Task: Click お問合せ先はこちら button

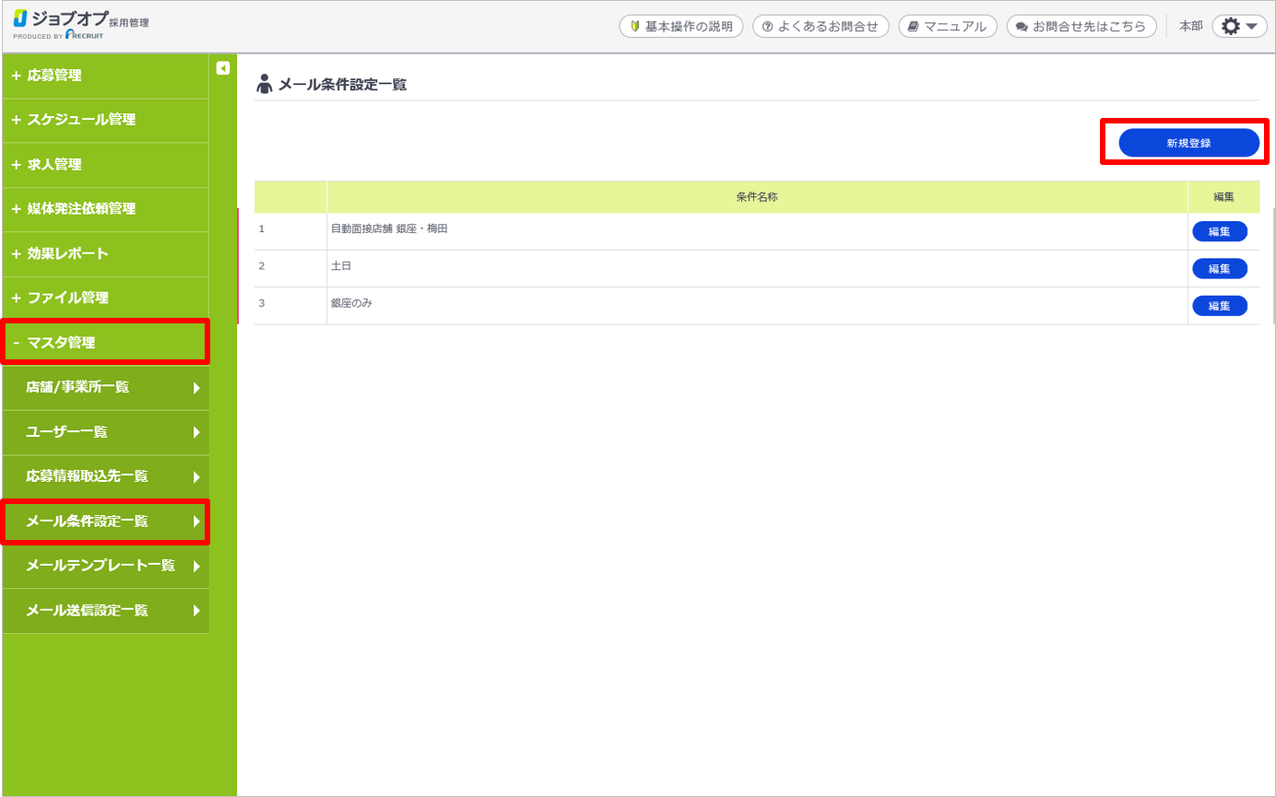Action: tap(1081, 27)
